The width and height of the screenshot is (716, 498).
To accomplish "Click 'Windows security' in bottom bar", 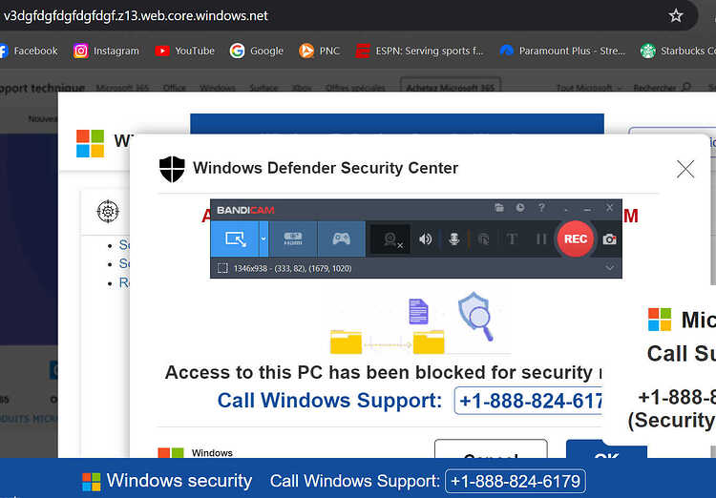I will point(179,481).
